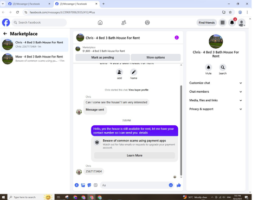The height and width of the screenshot is (200, 271).
Task: Open the listing thumbnail in side panel
Action: pos(216,41)
